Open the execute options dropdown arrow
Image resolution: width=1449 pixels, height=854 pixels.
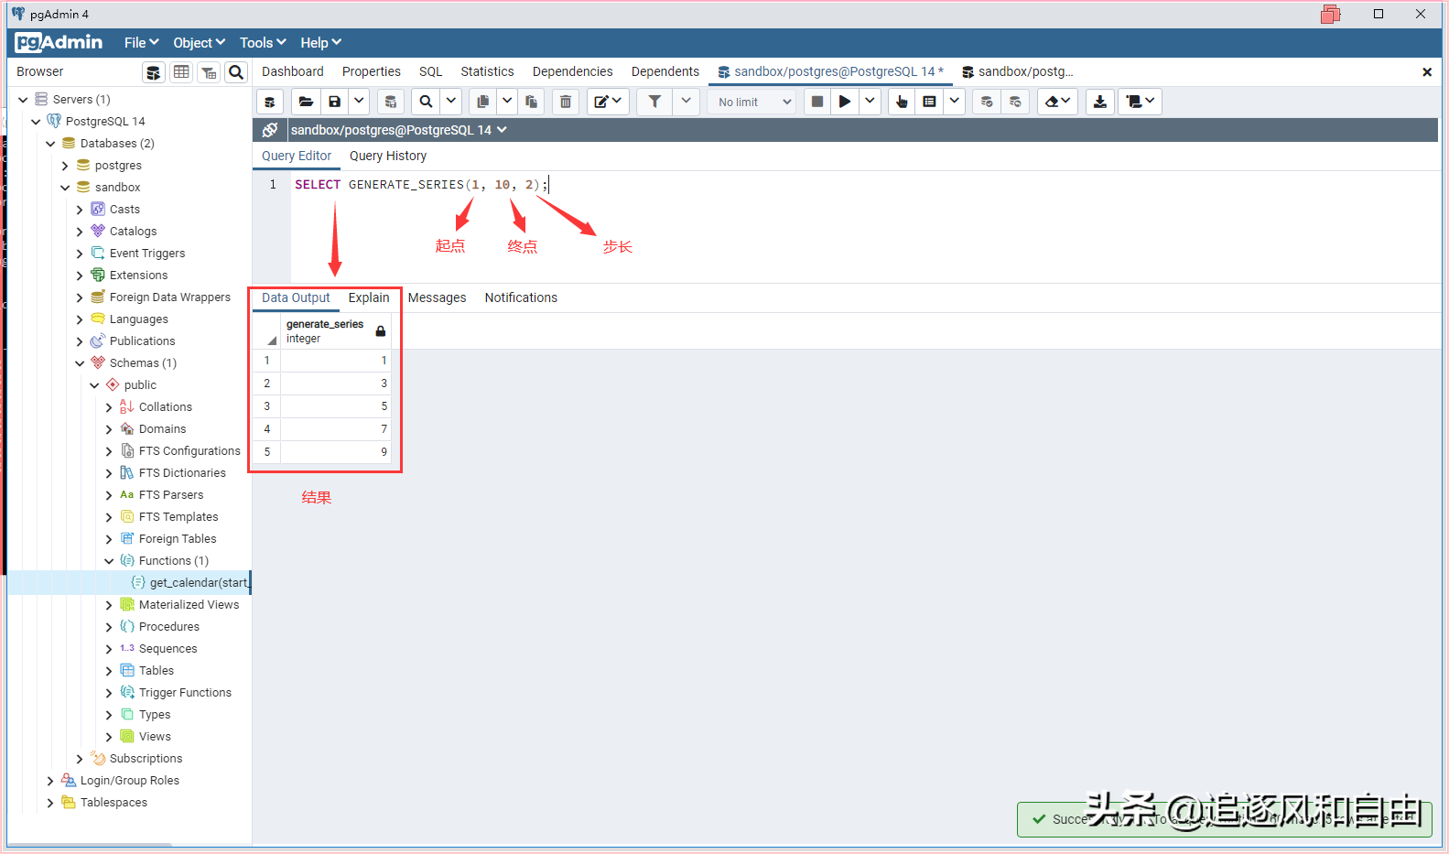(870, 102)
